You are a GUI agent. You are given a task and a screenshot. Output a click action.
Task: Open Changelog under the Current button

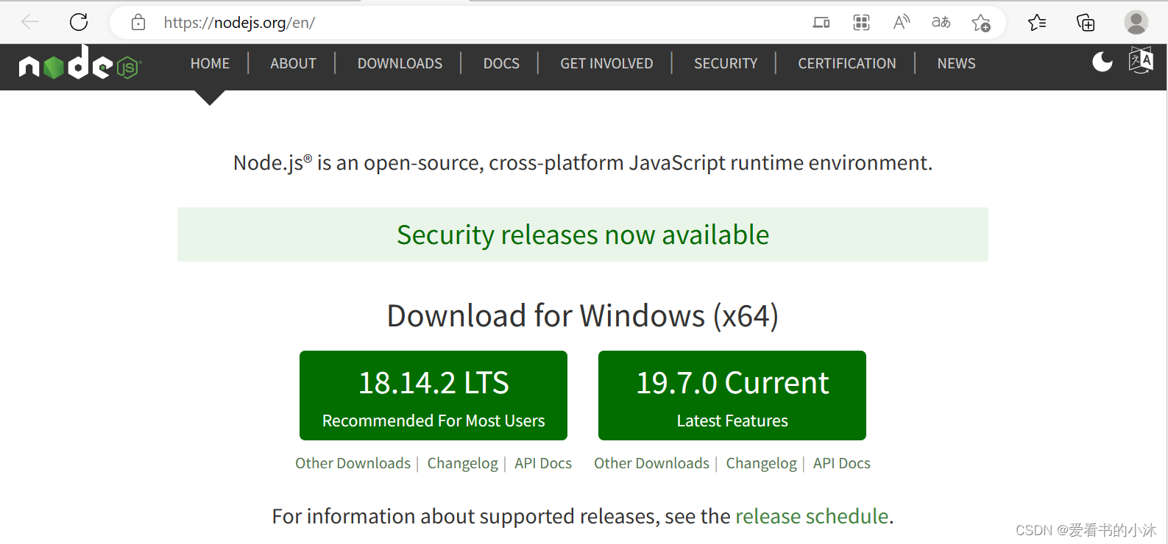(762, 463)
